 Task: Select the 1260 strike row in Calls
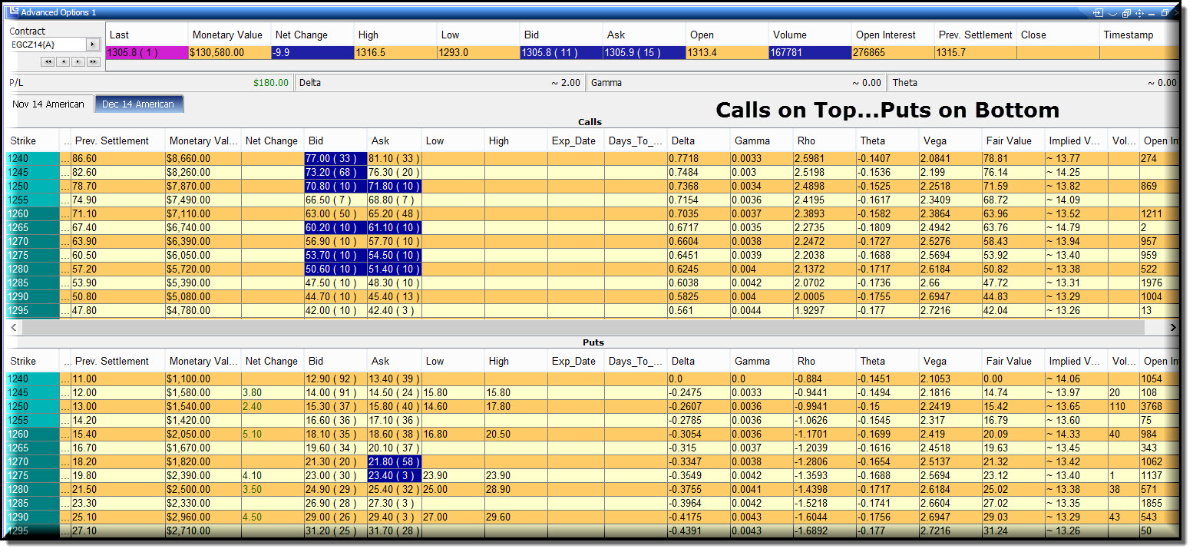(x=591, y=214)
